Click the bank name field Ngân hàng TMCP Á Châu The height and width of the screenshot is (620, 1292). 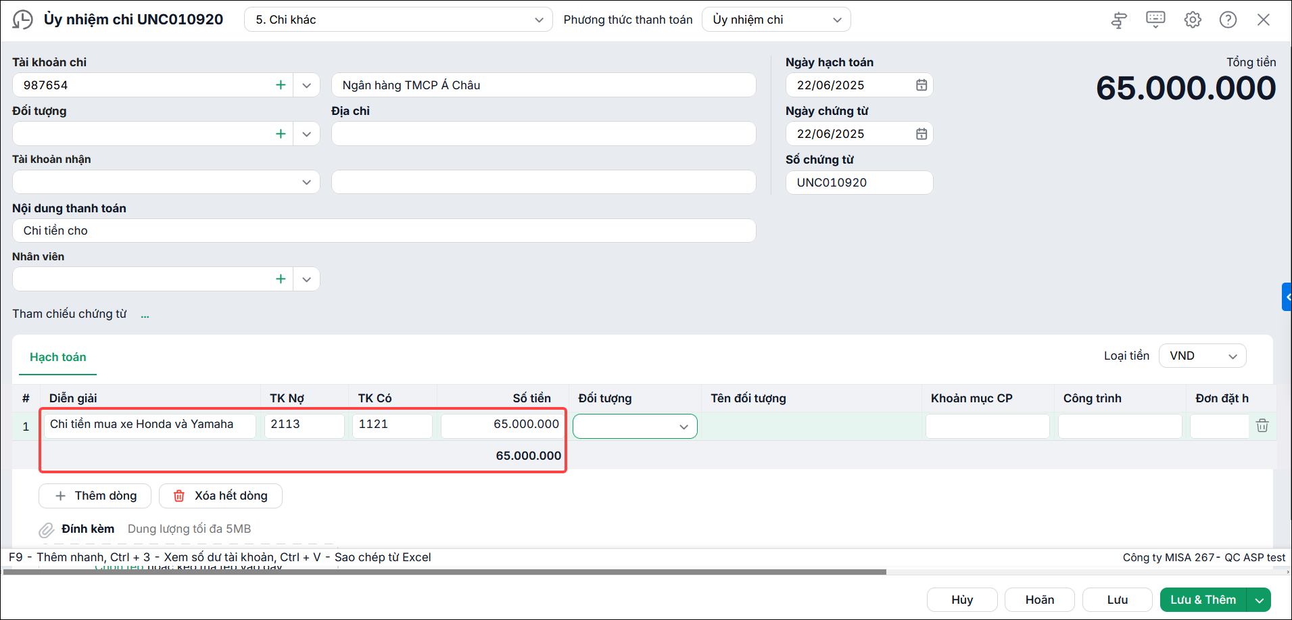tap(544, 85)
